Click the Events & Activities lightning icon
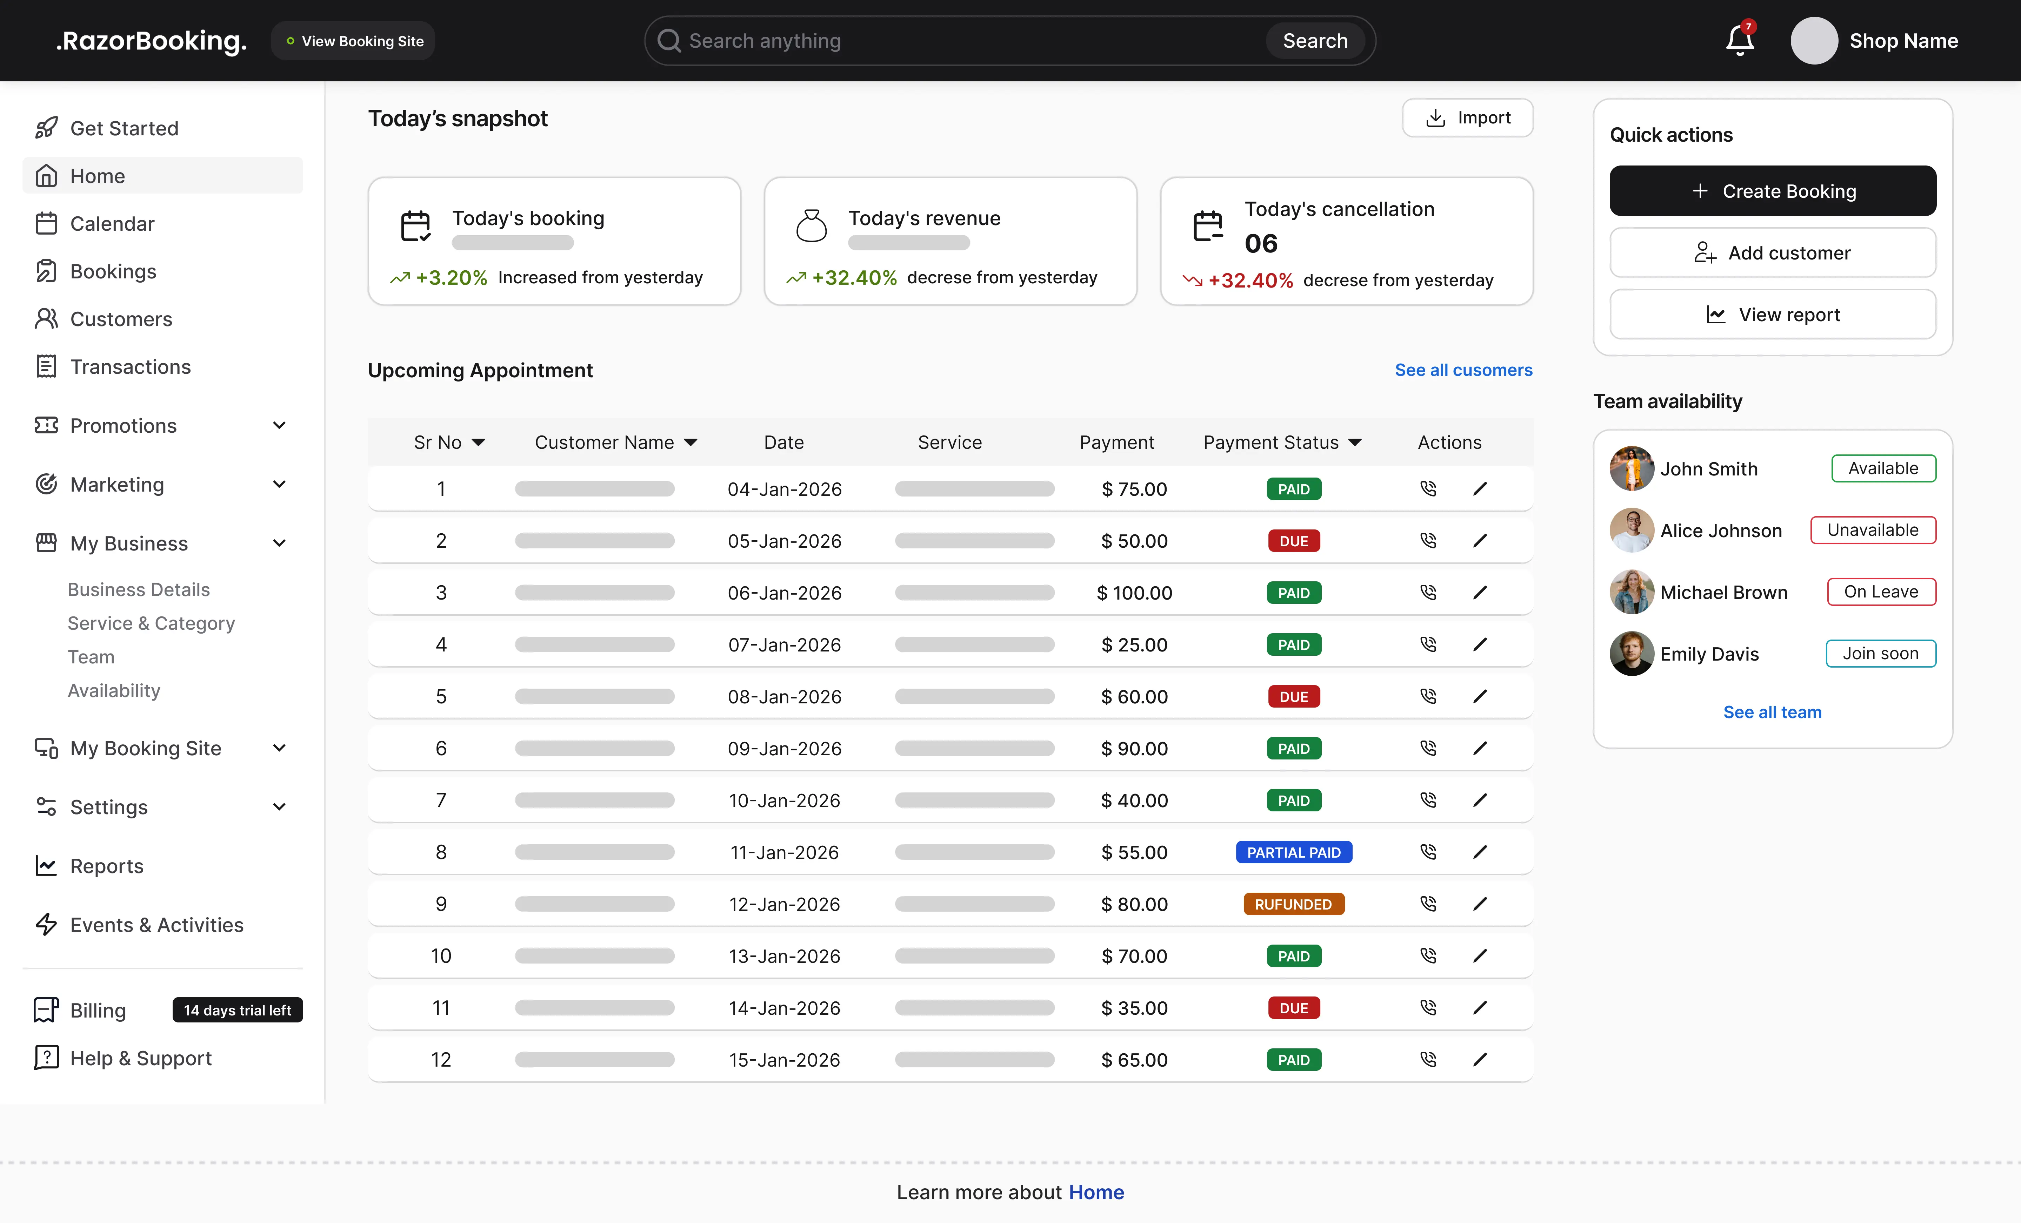The width and height of the screenshot is (2021, 1223). [46, 925]
